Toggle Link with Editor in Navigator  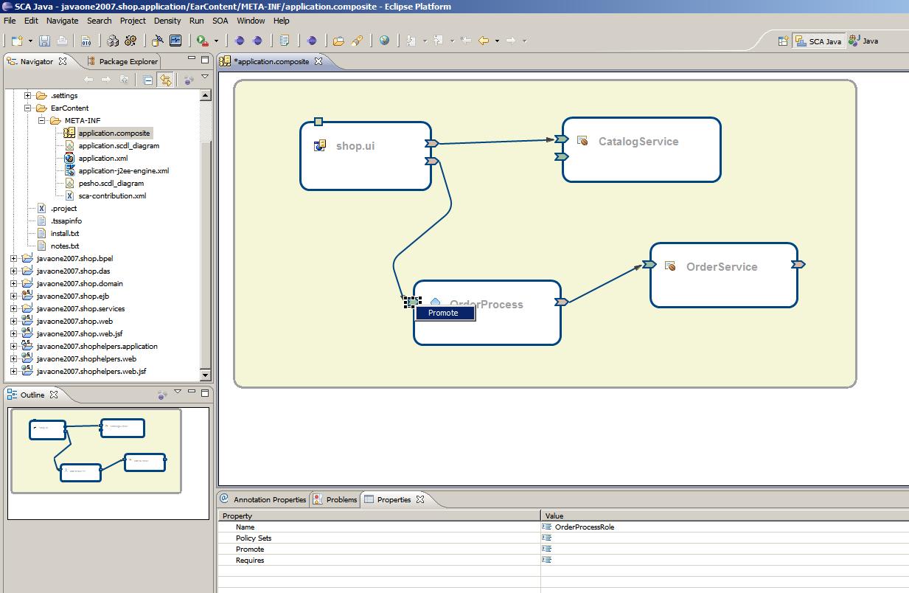click(166, 80)
